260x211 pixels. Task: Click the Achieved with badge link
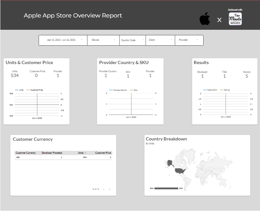(235, 9)
